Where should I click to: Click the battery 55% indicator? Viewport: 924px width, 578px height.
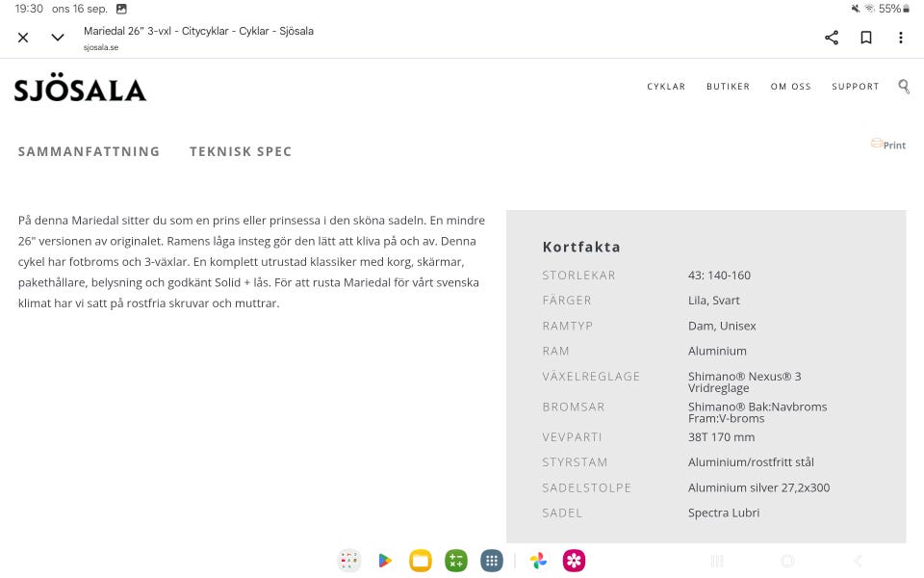(894, 9)
